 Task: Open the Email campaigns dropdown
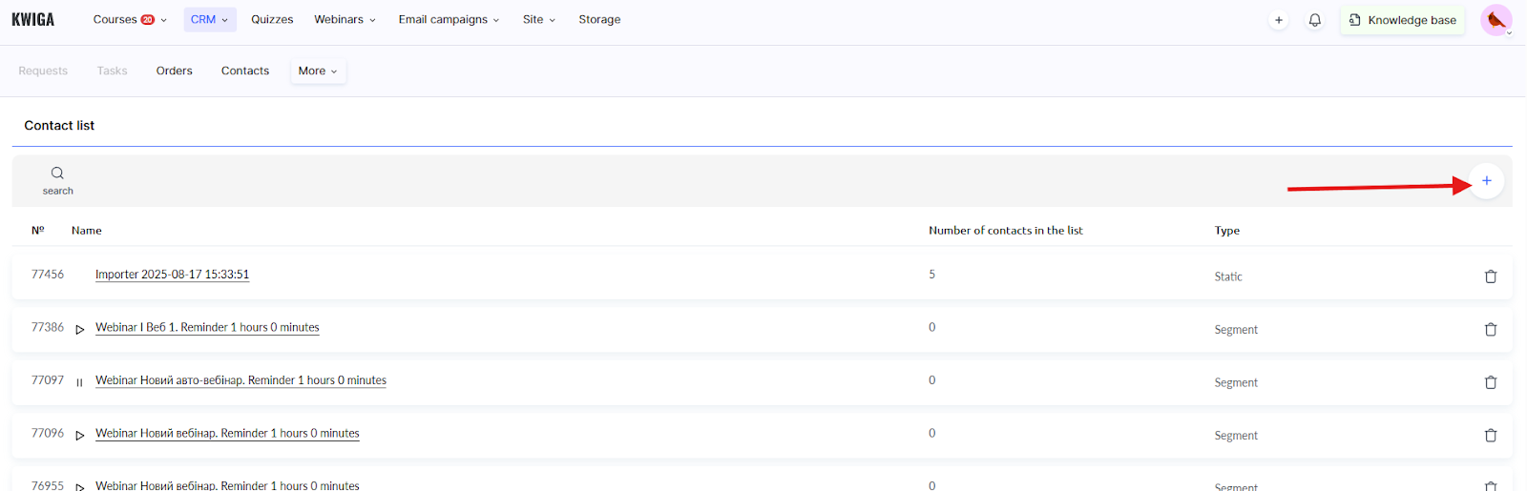pyautogui.click(x=449, y=20)
